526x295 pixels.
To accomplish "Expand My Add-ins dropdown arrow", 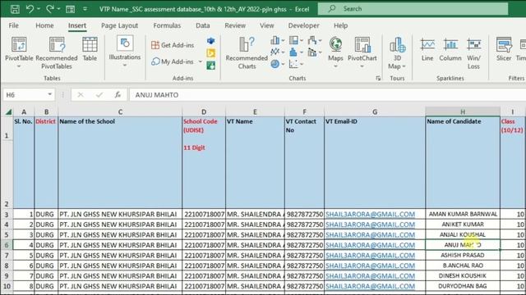I will pyautogui.click(x=201, y=61).
